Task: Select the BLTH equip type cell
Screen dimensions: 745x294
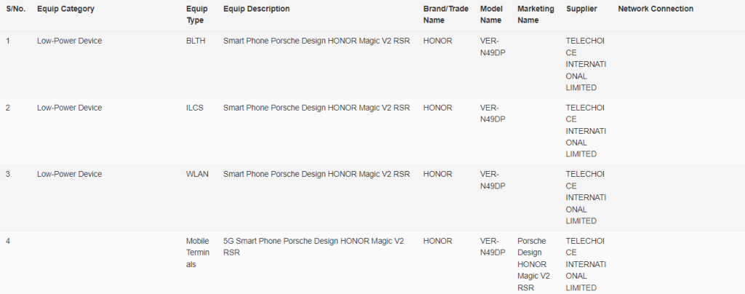Action: 196,41
